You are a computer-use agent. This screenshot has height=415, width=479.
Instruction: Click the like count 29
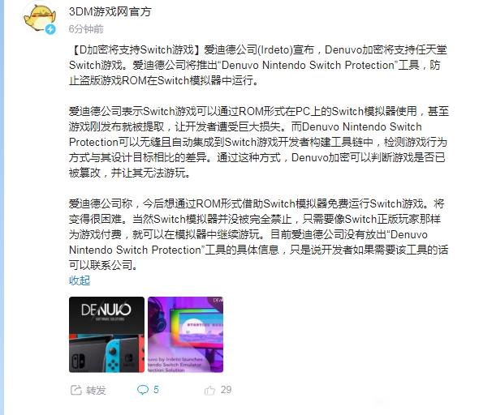tap(226, 390)
